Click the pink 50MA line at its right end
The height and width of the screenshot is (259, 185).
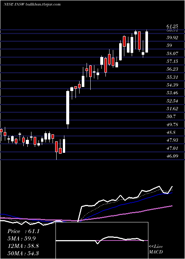(172, 206)
